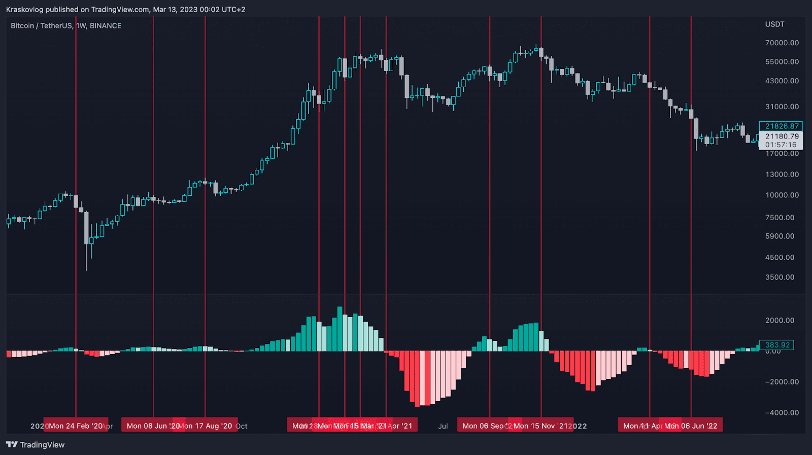Viewport: 812px width, 455px height.
Task: Select the 55000.00 price axis label
Action: (782, 62)
